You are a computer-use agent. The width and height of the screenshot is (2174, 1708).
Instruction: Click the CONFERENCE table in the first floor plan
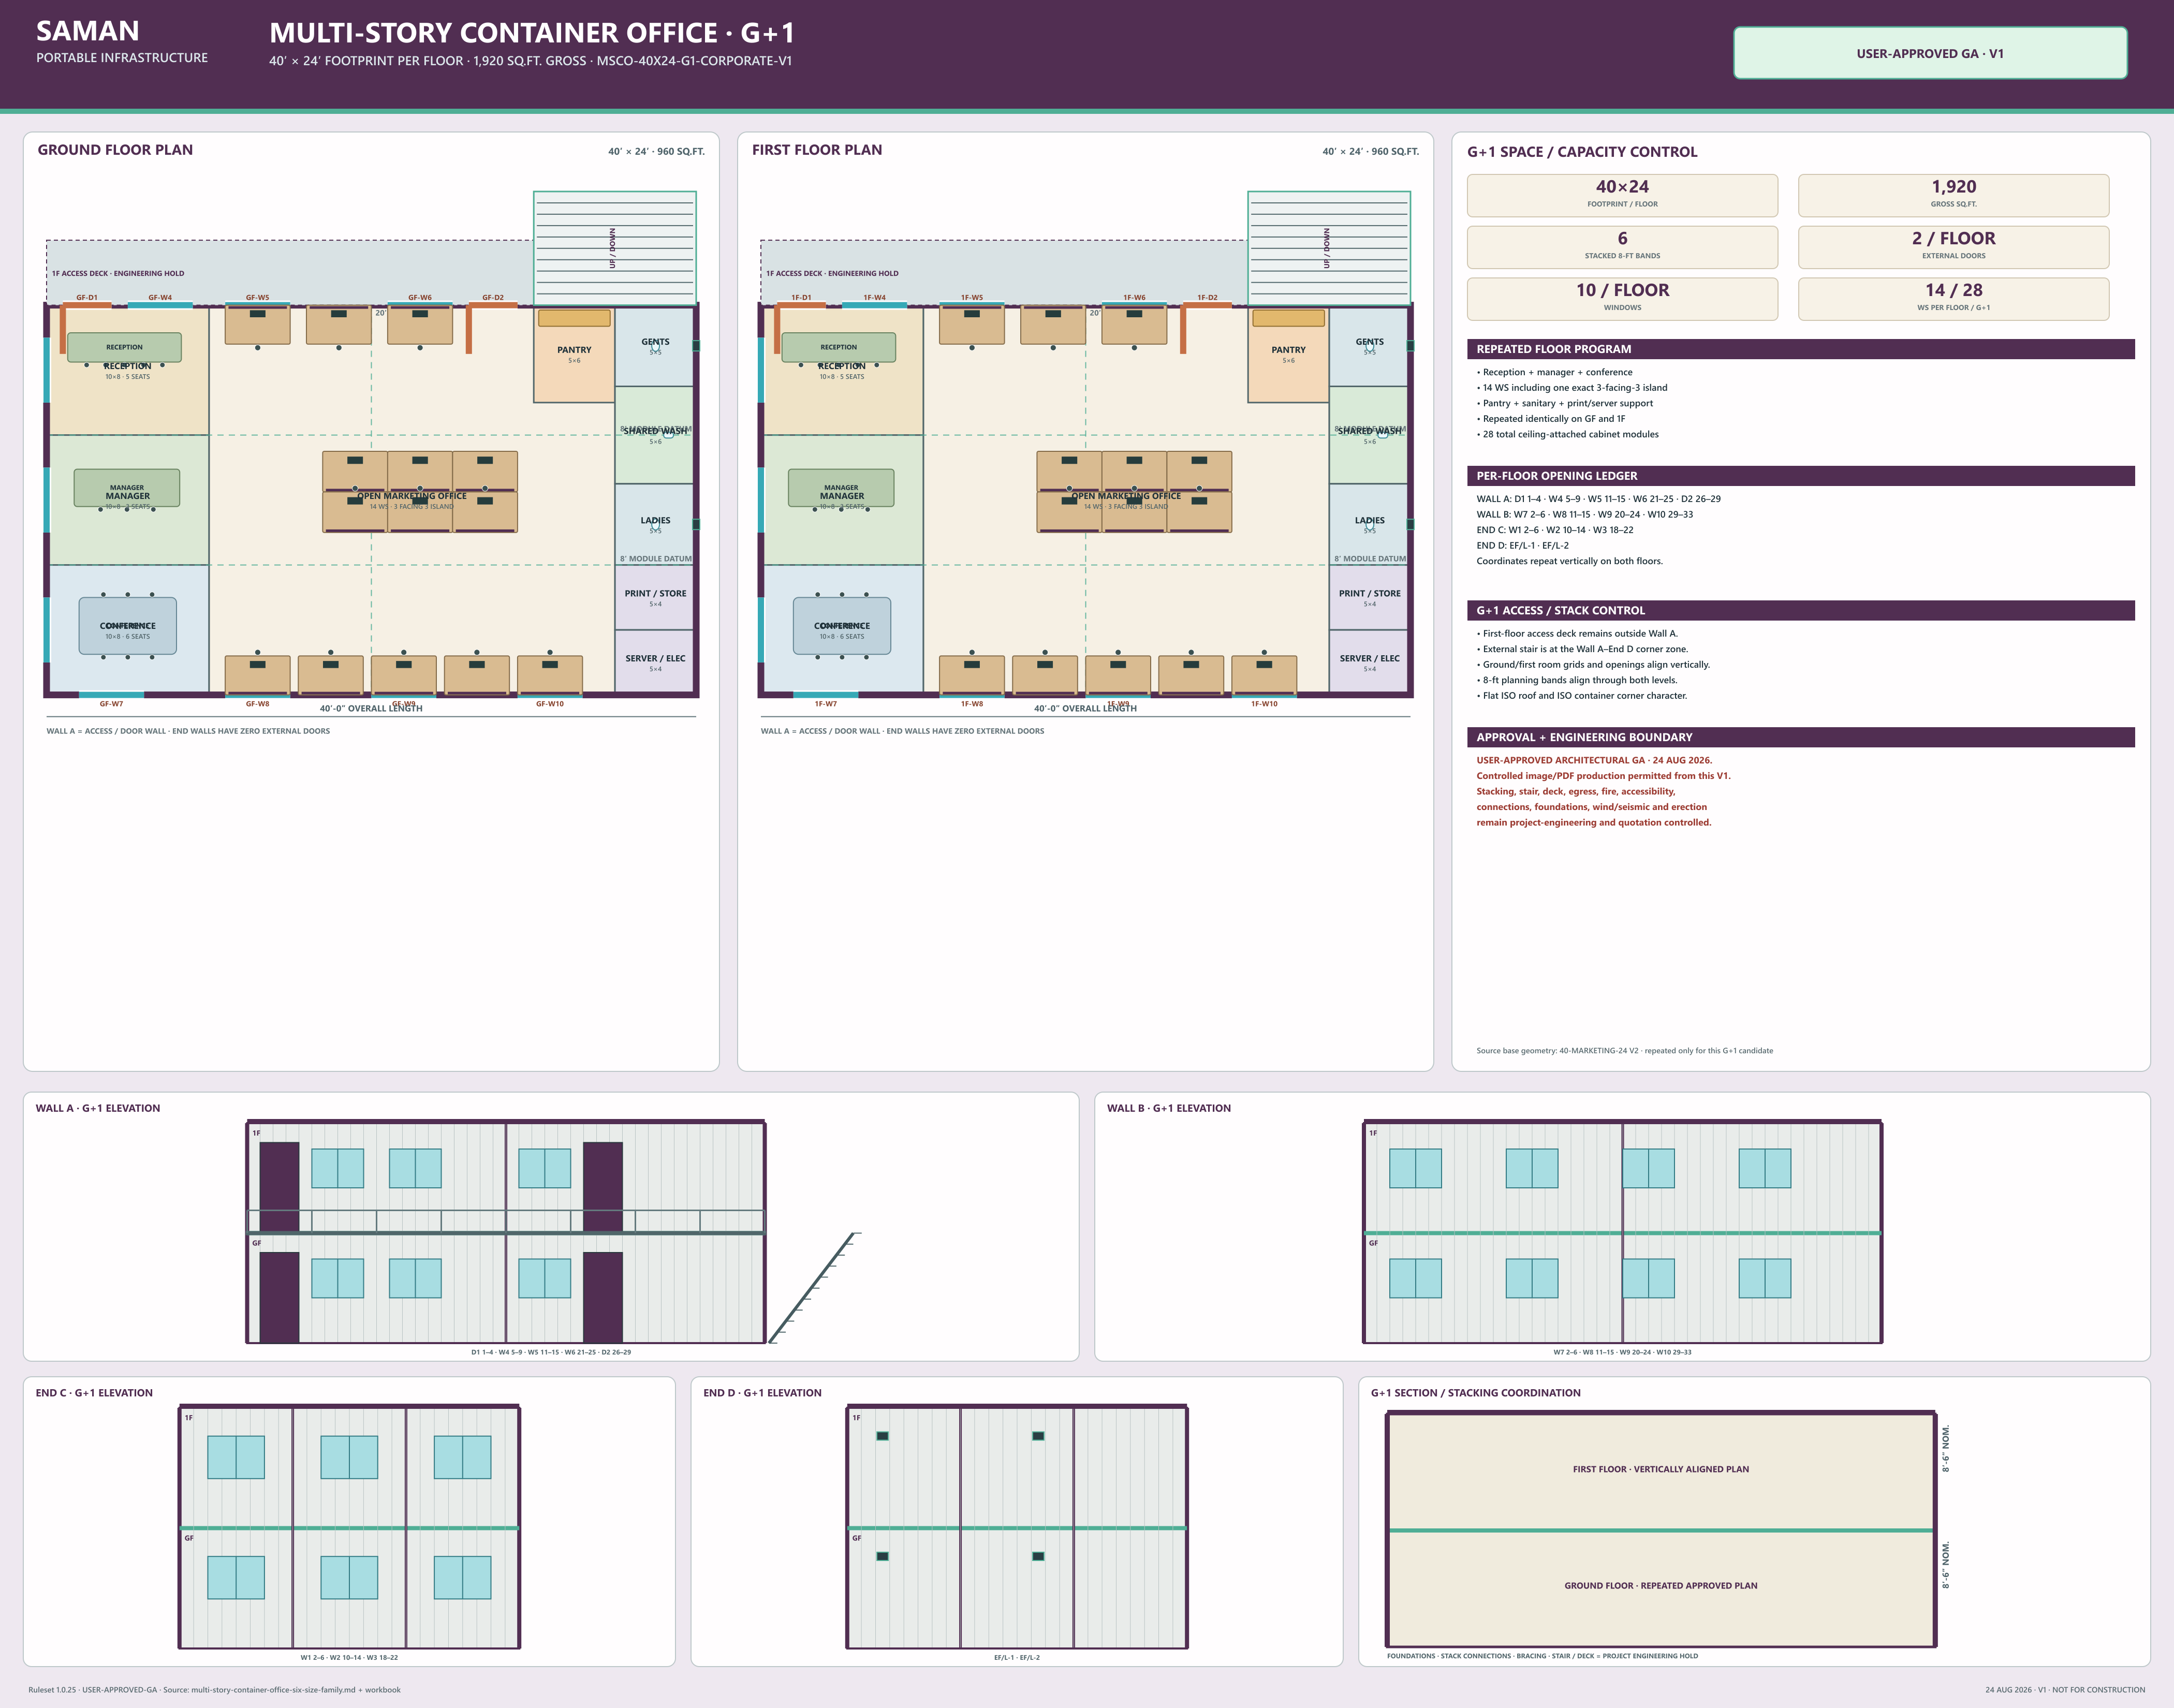(x=842, y=626)
